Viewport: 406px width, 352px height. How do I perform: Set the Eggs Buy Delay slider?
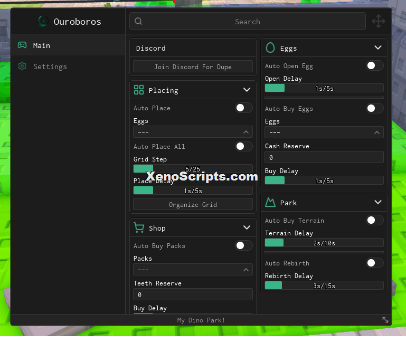[324, 180]
